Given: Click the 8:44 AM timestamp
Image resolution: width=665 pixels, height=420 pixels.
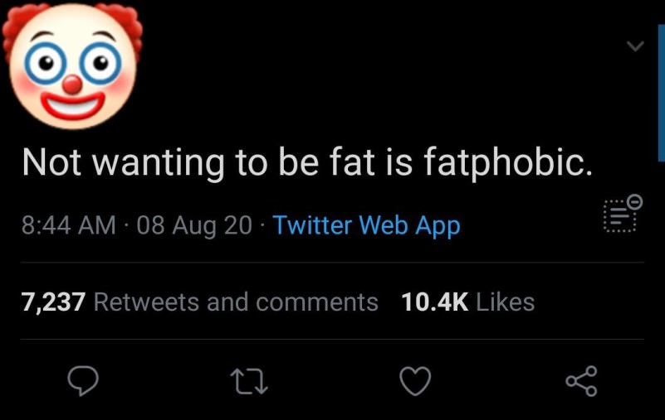Looking at the screenshot, I should pos(69,224).
